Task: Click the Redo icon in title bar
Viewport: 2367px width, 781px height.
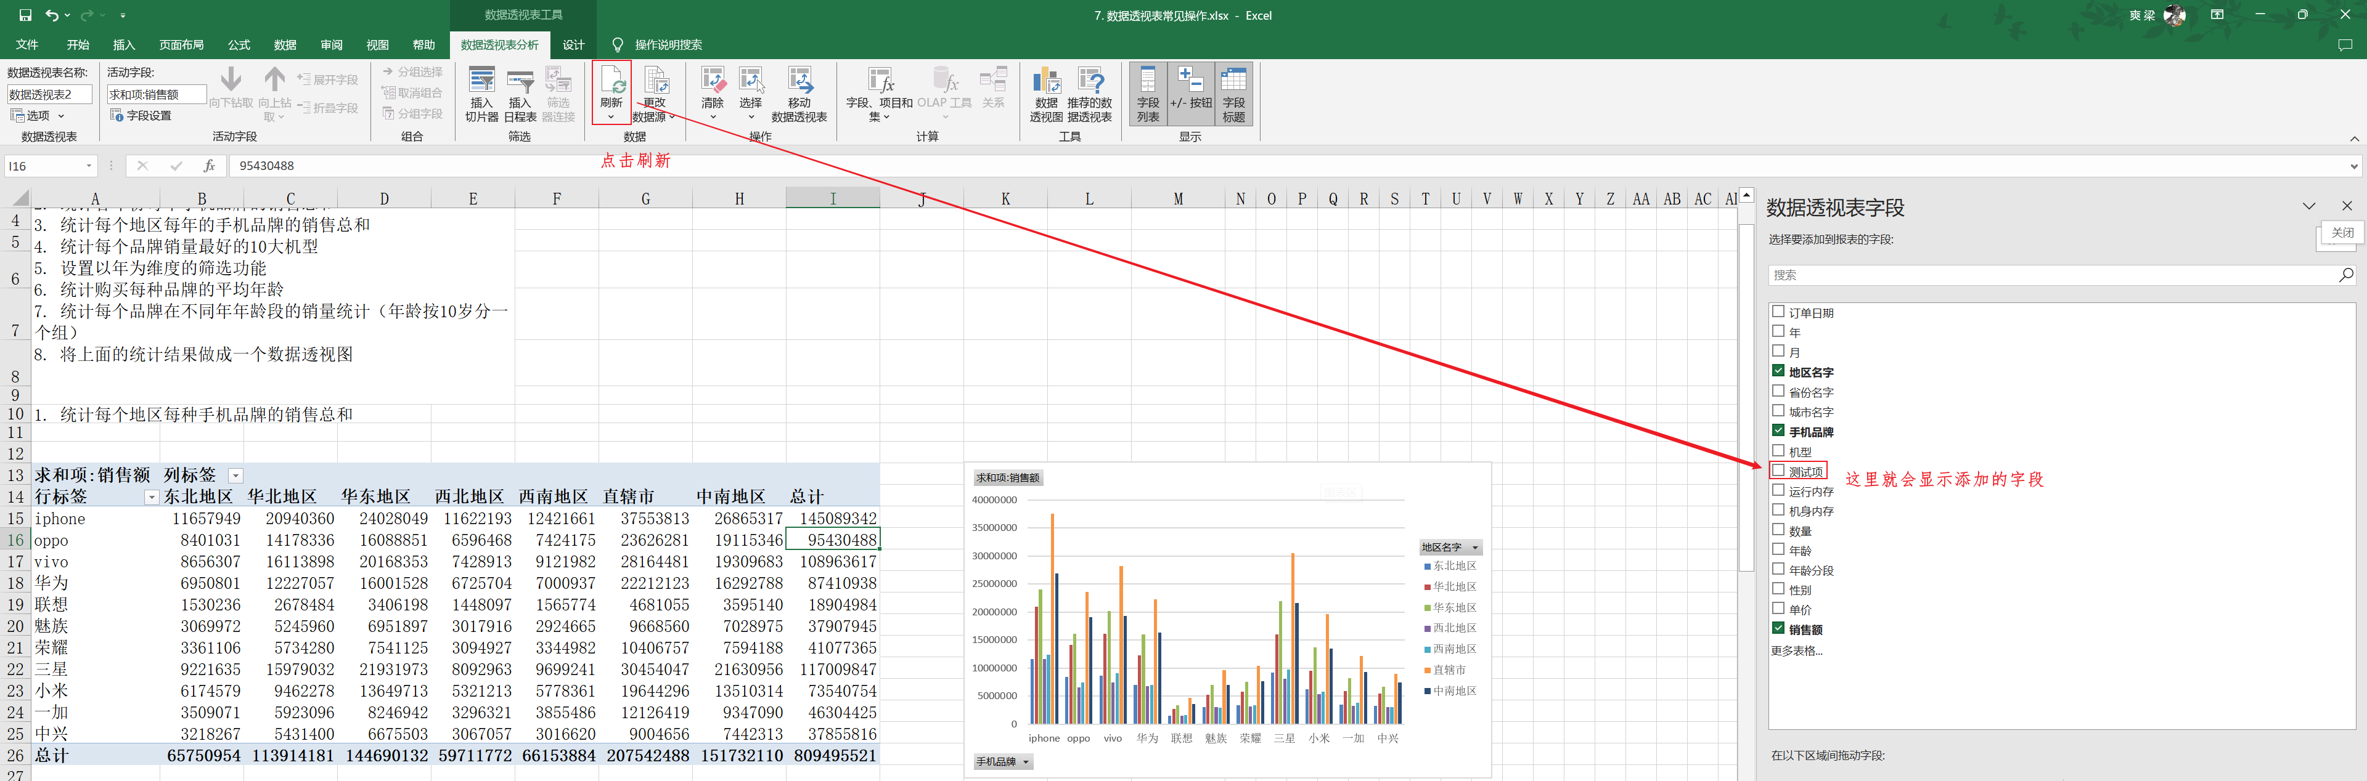Action: (88, 15)
